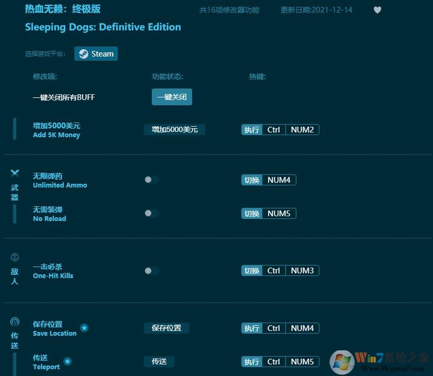Viewport: 433px width, 376px height.
Task: Click the 功能状态 column header
Action: (168, 76)
